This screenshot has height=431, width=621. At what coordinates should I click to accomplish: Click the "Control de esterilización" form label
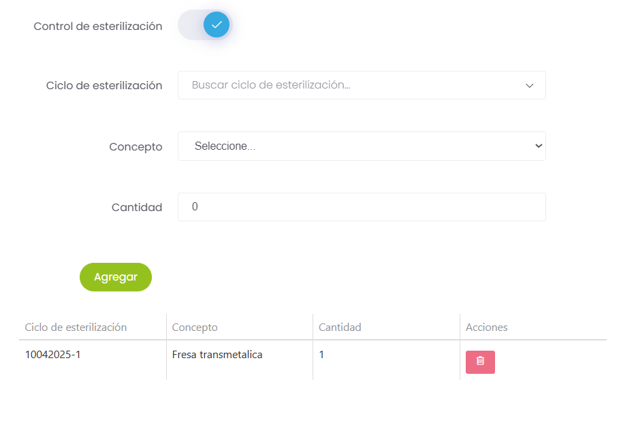pyautogui.click(x=98, y=26)
